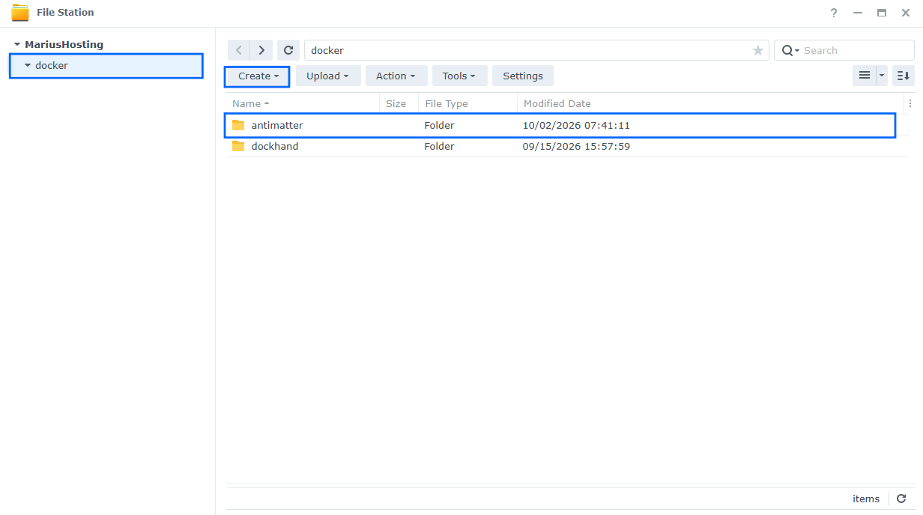
Task: Click the dockhand folder icon
Action: [x=238, y=146]
